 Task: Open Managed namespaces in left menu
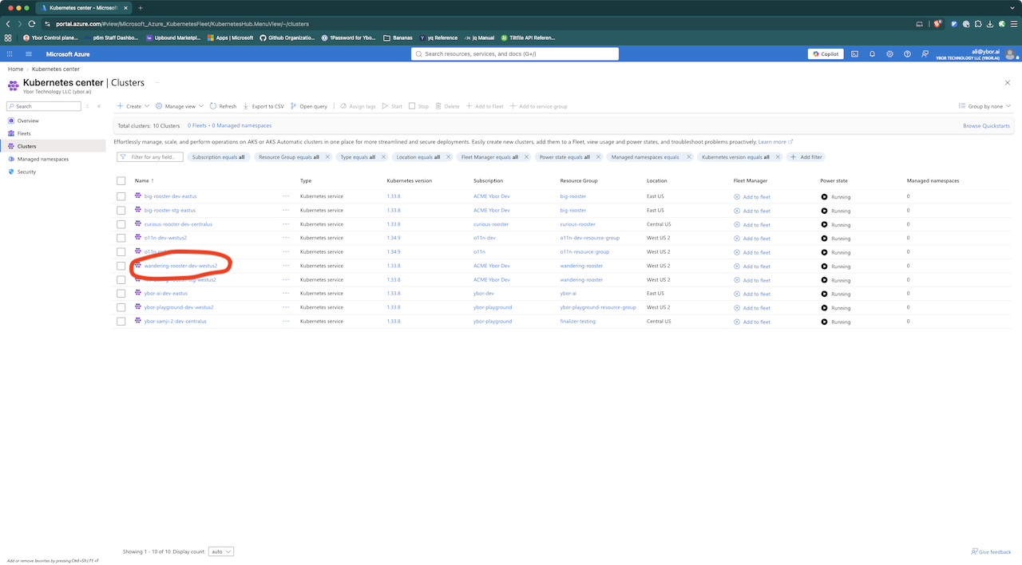pyautogui.click(x=43, y=159)
